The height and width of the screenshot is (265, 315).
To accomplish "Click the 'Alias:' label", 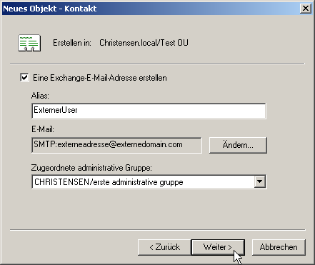I will tap(40, 96).
